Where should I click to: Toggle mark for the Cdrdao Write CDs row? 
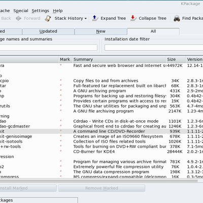click(x=60, y=121)
